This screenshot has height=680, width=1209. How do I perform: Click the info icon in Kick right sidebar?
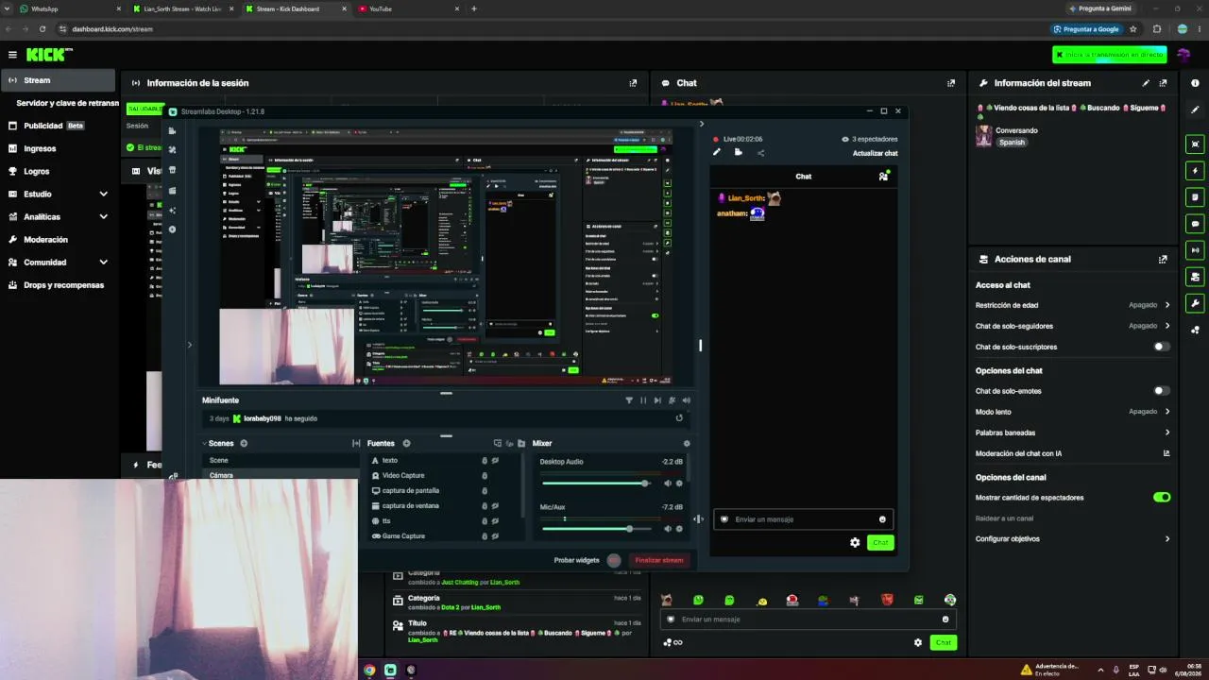pyautogui.click(x=1196, y=83)
